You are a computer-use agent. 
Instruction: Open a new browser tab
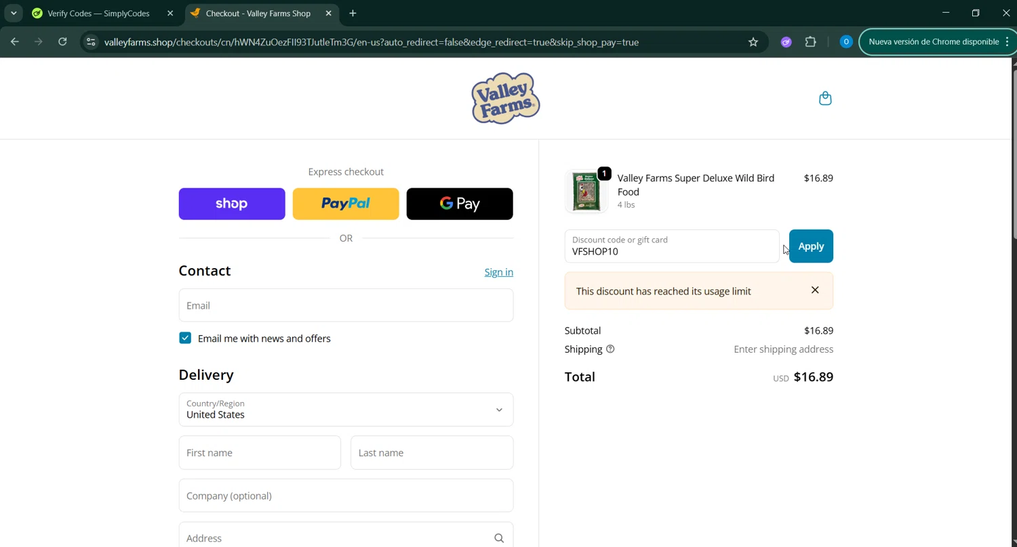(353, 13)
